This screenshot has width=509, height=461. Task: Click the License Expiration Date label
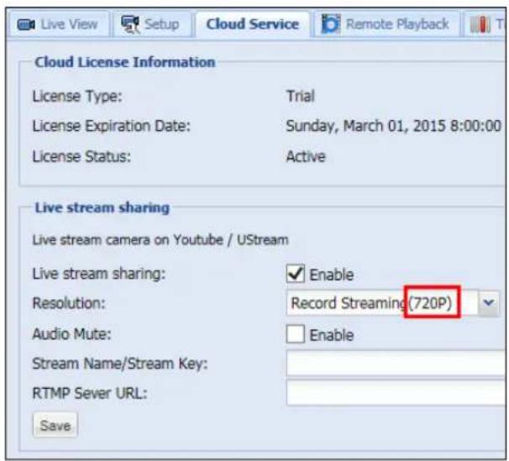pos(112,126)
